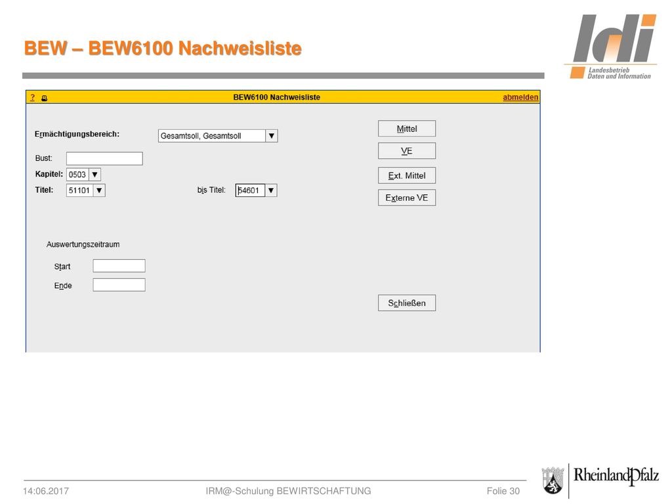
Task: Open the Ext. Mittel button
Action: point(407,175)
